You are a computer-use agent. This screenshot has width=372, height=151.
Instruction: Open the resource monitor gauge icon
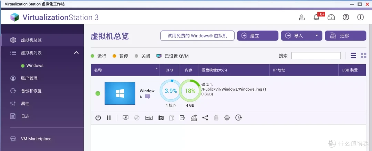pyautogui.click(x=331, y=17)
